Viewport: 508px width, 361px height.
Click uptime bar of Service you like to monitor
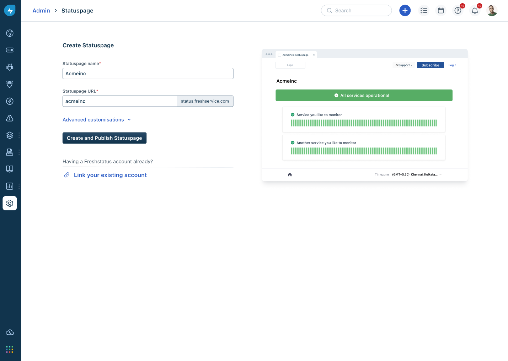point(364,123)
